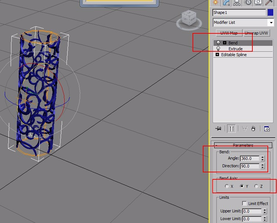Toggle Show End Result icon
Viewport: 277px width, 223px height.
point(231,129)
